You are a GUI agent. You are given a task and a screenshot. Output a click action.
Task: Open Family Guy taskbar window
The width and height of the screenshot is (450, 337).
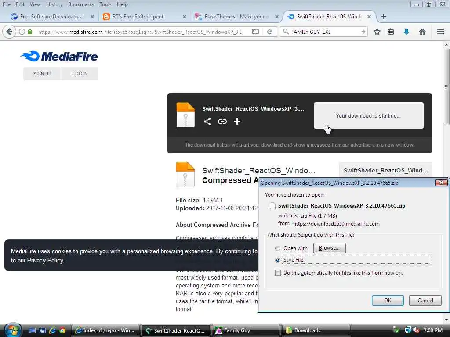click(x=245, y=330)
